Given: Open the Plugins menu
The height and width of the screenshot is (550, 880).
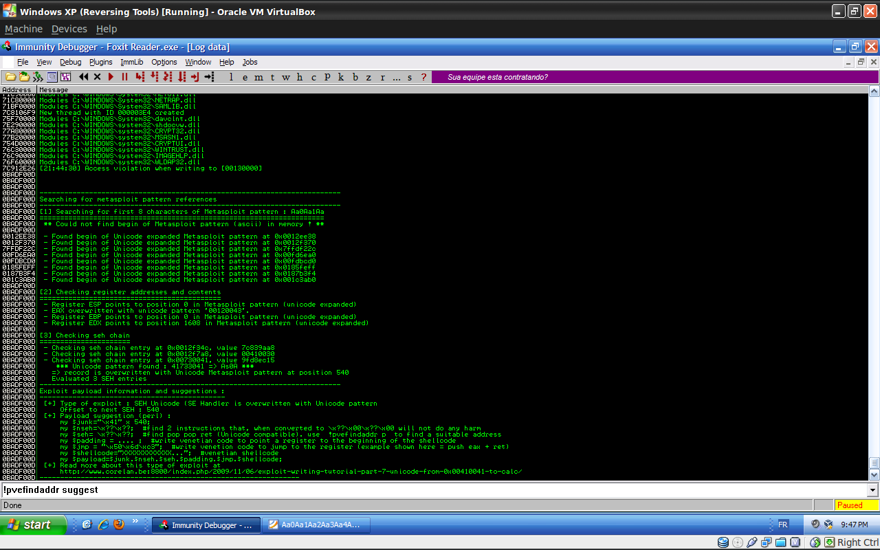Looking at the screenshot, I should tap(101, 62).
